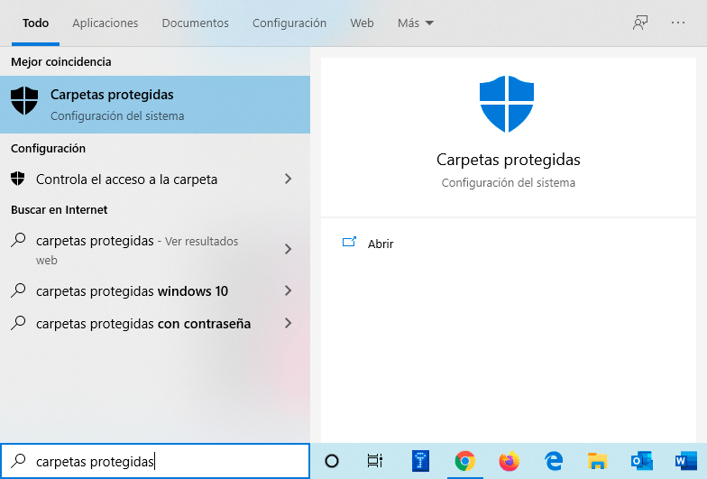Open Microsoft Edge from the taskbar

[x=554, y=461]
